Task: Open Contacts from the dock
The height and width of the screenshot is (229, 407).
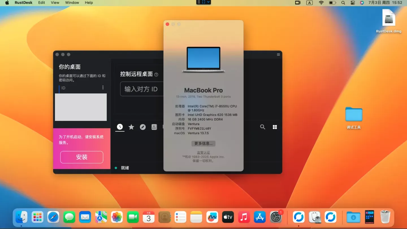Action: click(x=164, y=217)
